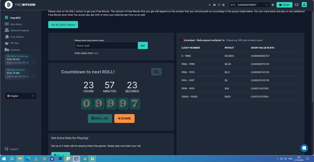This screenshot has width=314, height=162.
Task: Open the taskbar clock showing 27.05.2025
Action: click(x=299, y=159)
